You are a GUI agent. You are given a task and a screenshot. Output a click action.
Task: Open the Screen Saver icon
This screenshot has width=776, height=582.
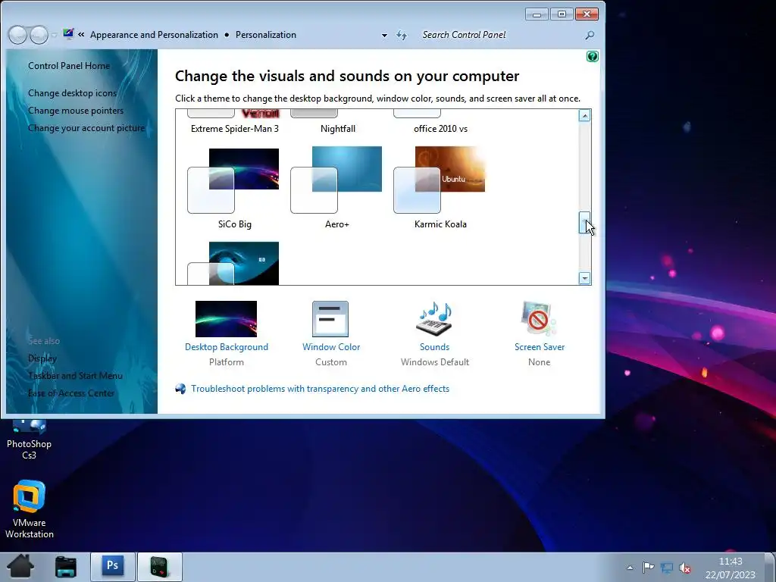click(539, 319)
